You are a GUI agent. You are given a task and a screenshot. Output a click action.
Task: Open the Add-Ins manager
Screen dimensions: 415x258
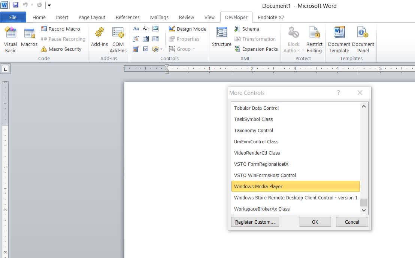pyautogui.click(x=99, y=37)
